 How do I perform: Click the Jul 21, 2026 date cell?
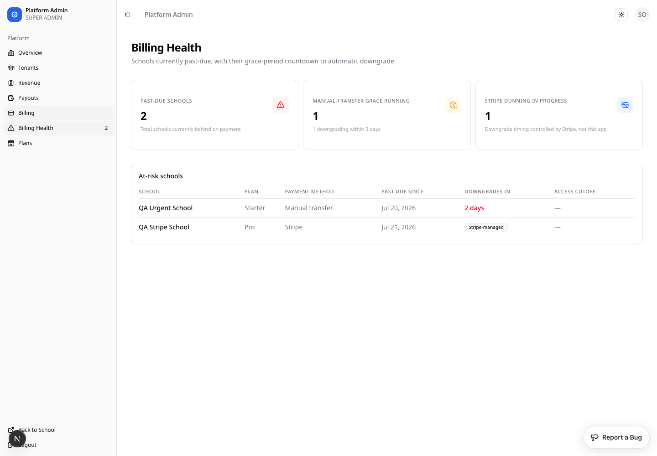399,227
